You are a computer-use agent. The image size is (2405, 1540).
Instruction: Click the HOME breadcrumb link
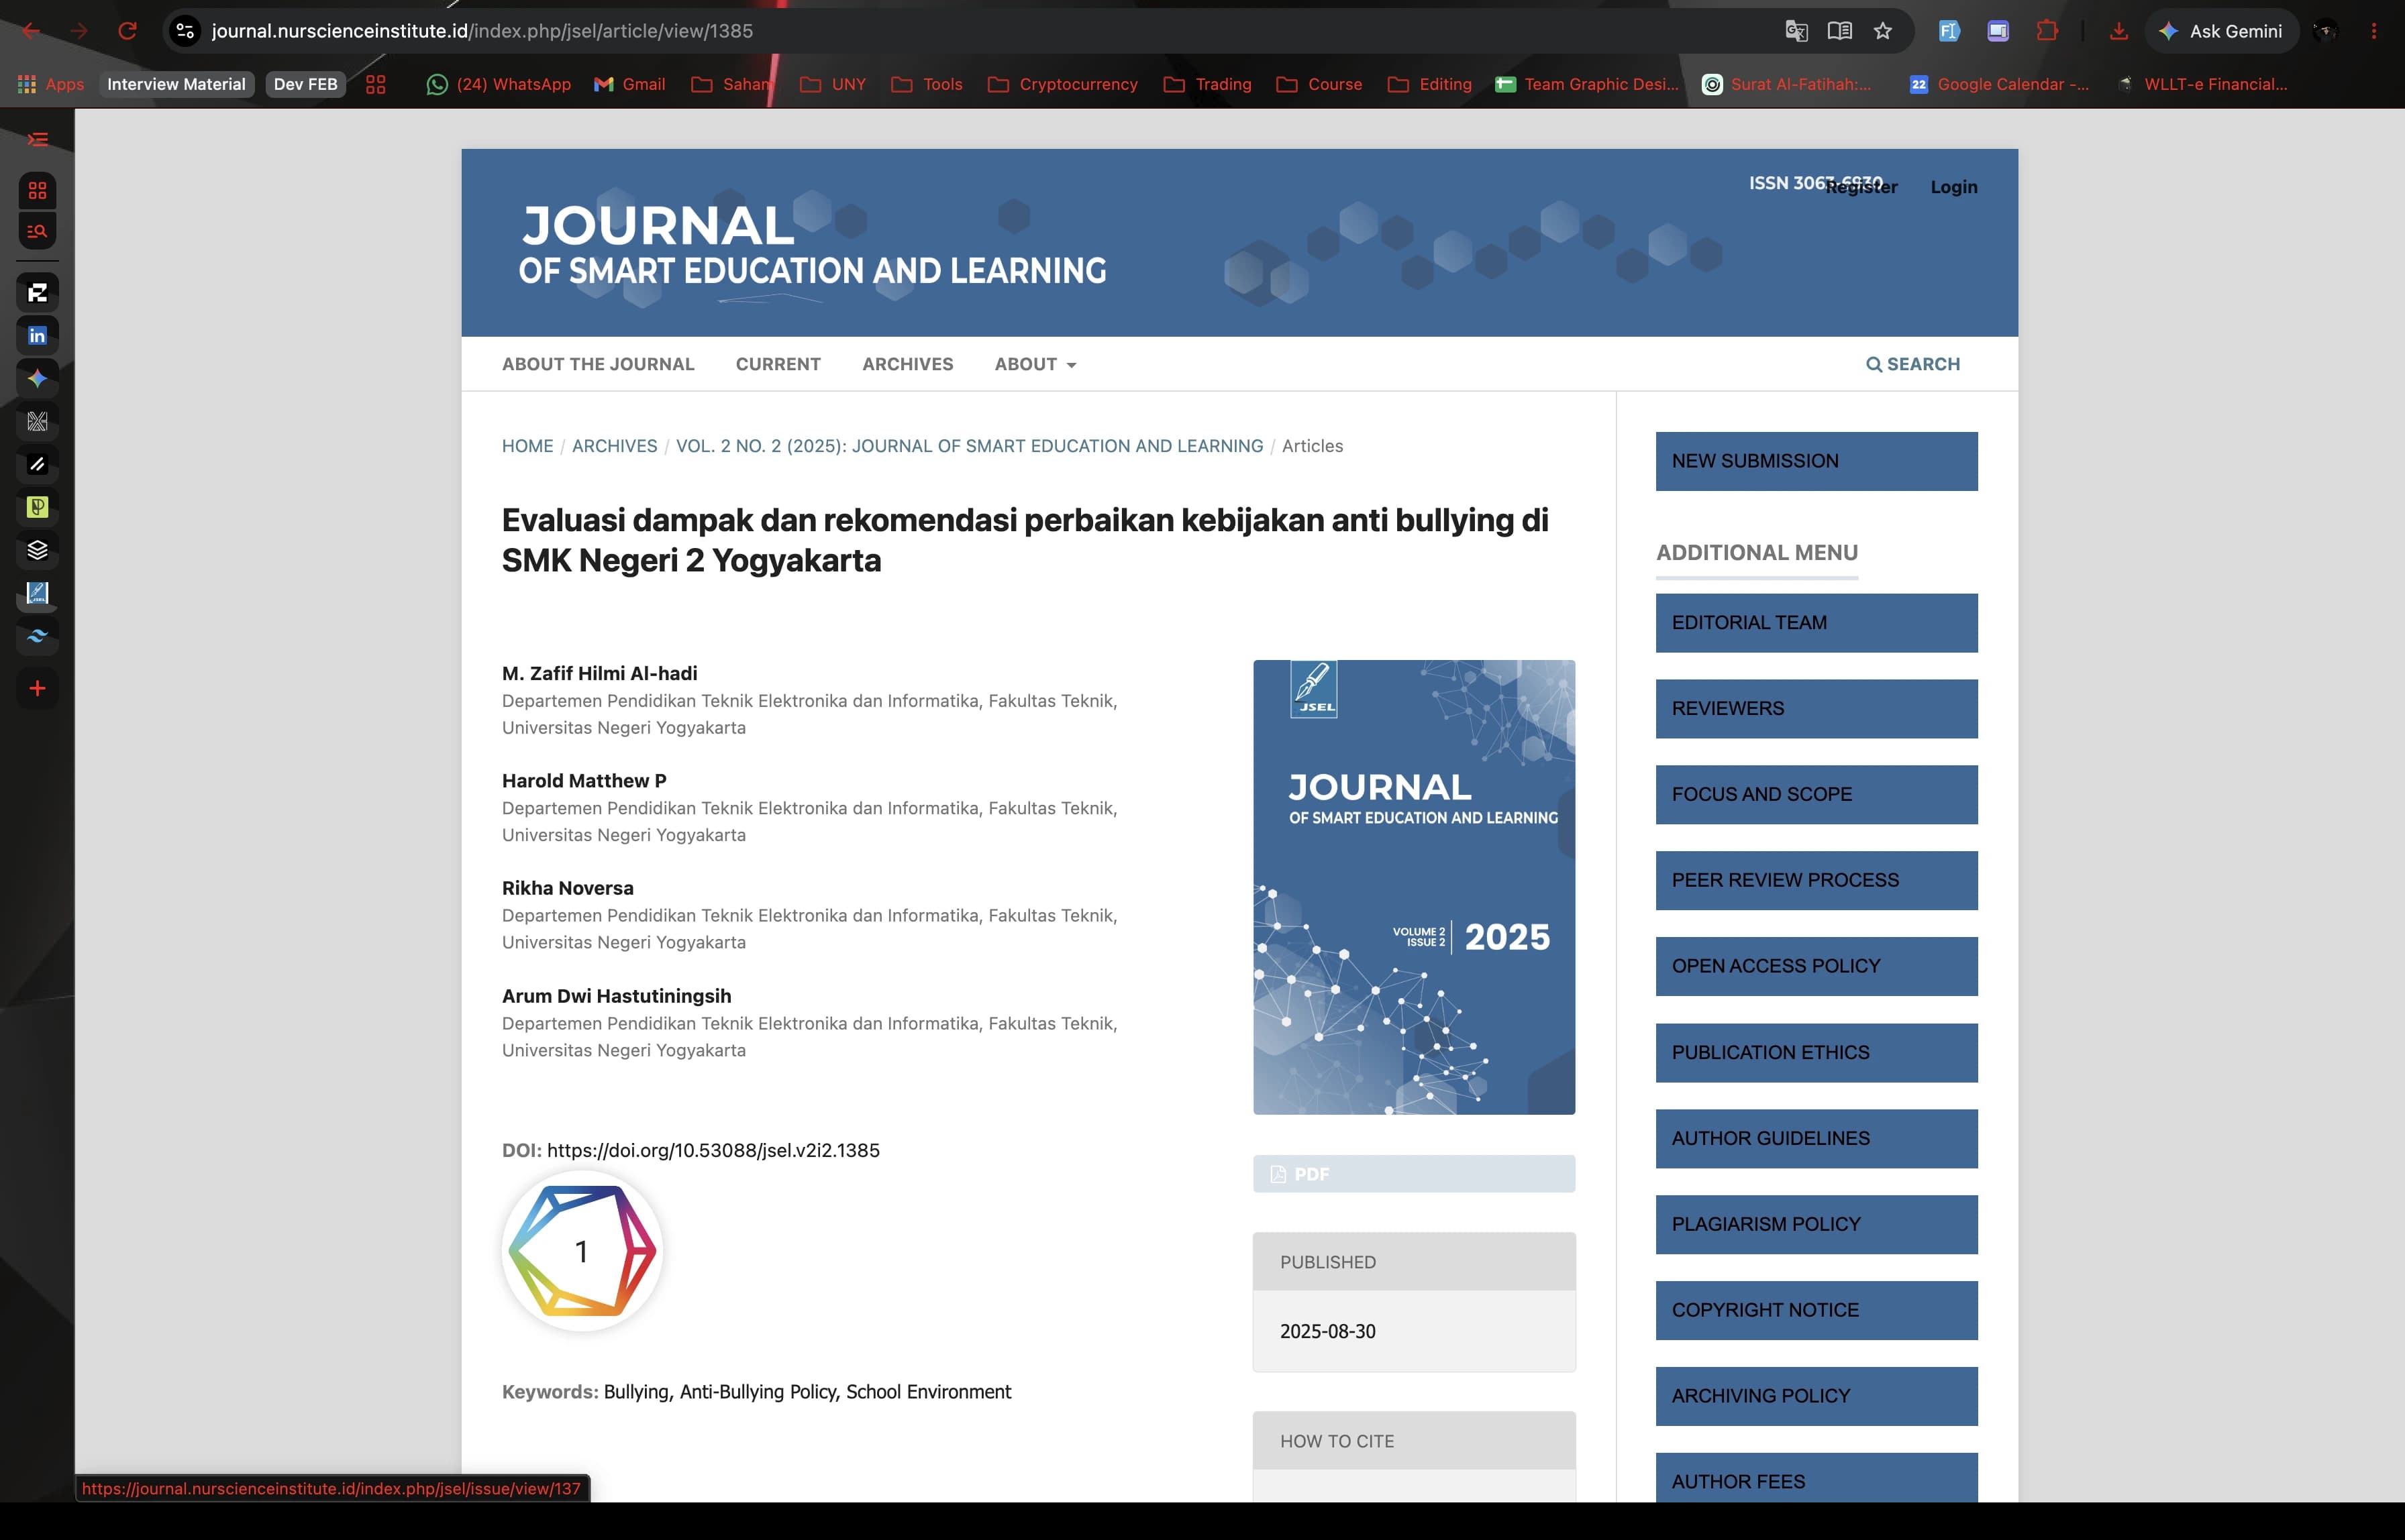click(527, 446)
